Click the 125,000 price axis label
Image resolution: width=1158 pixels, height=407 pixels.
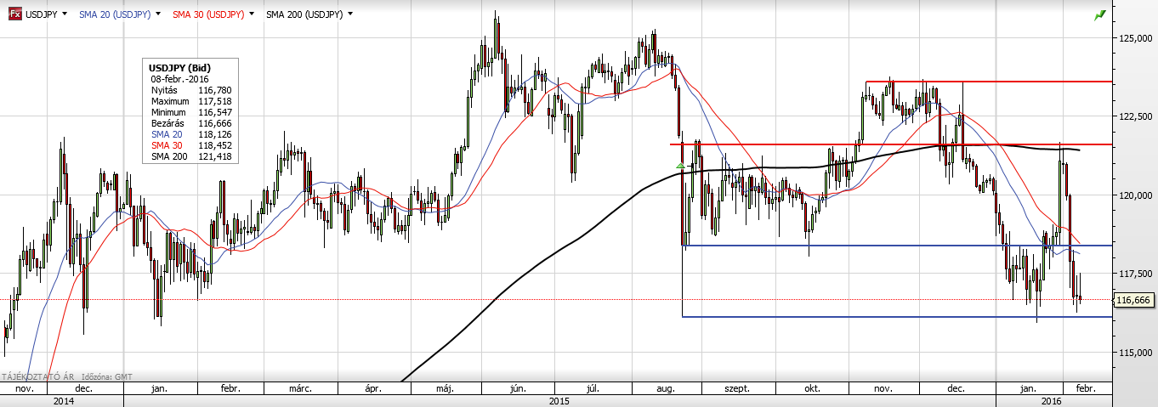pyautogui.click(x=1135, y=38)
